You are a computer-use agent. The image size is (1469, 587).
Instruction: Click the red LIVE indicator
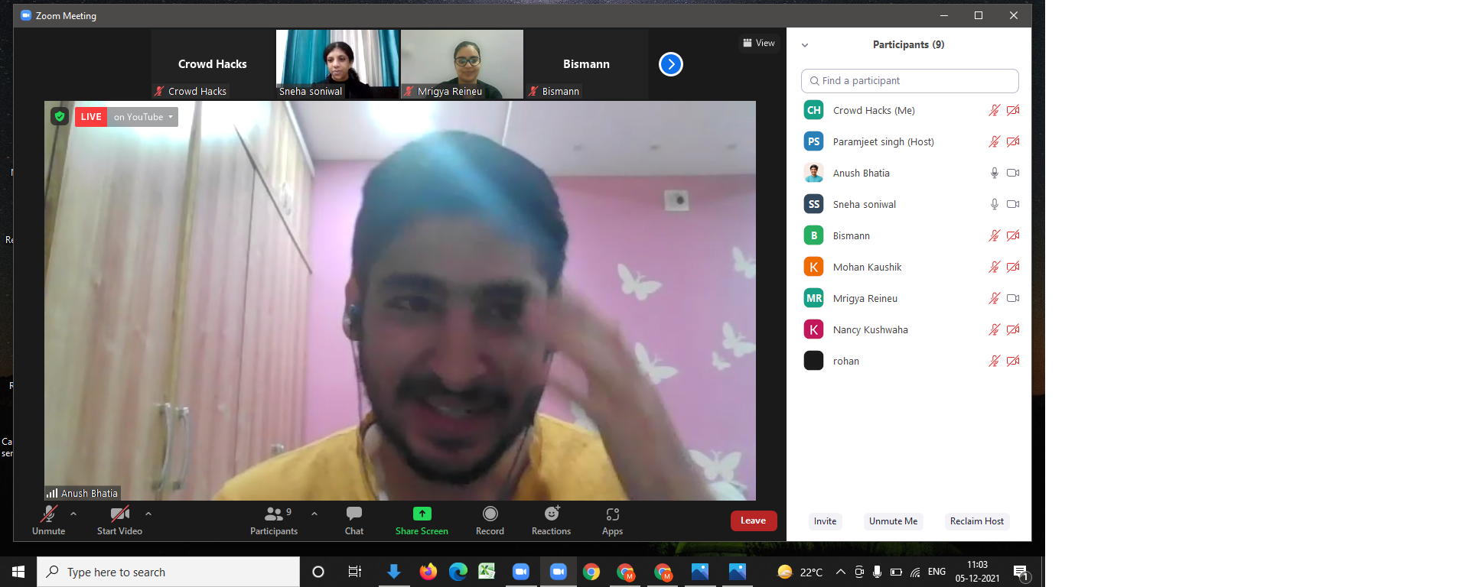(91, 117)
